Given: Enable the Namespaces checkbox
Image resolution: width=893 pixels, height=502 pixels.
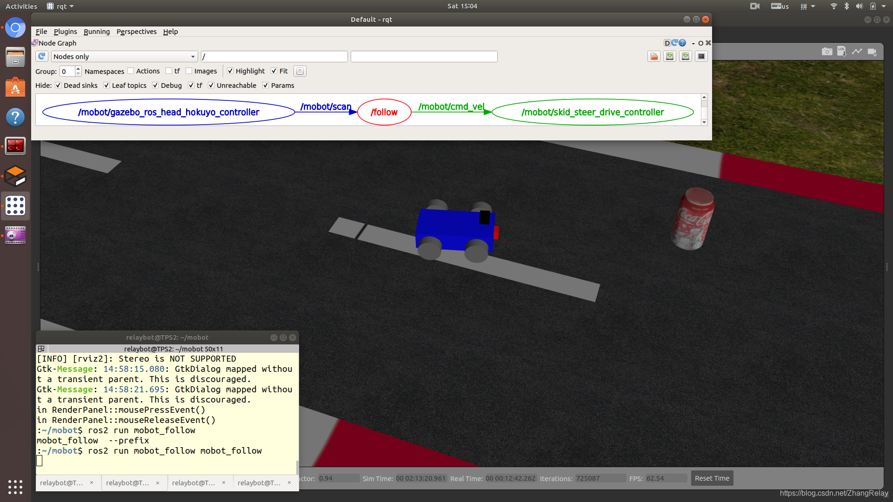Looking at the screenshot, I should (x=131, y=71).
